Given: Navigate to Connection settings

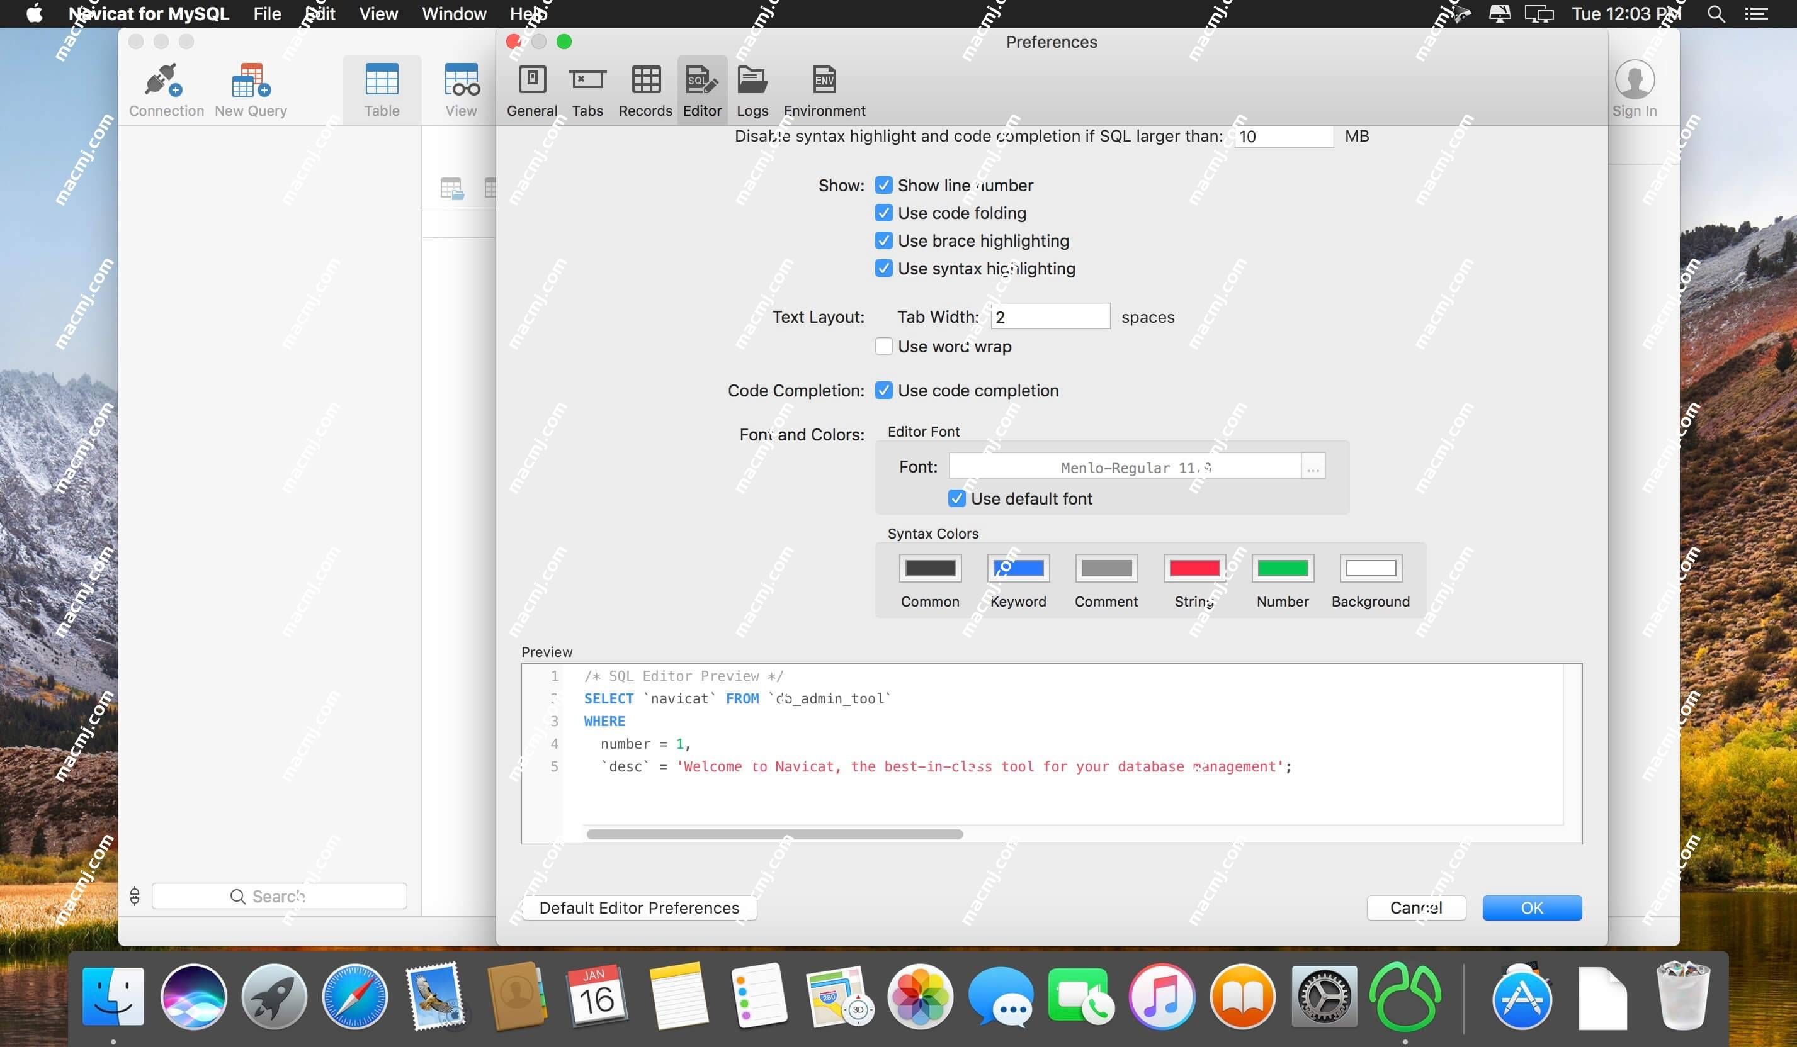Looking at the screenshot, I should pyautogui.click(x=166, y=90).
